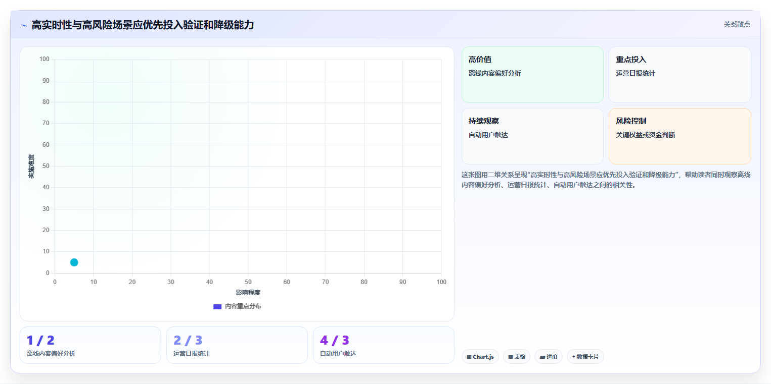771x384 pixels.
Task: Click the x-axis tick value 10
Action: pos(94,282)
